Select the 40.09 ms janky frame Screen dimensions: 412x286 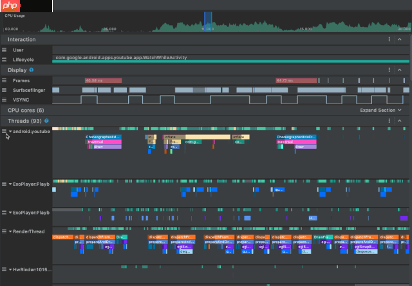point(103,80)
